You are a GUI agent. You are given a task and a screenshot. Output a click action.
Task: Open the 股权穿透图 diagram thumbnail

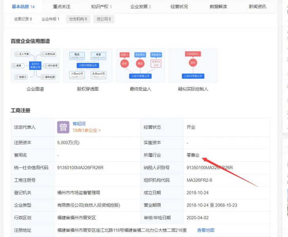coord(88,66)
